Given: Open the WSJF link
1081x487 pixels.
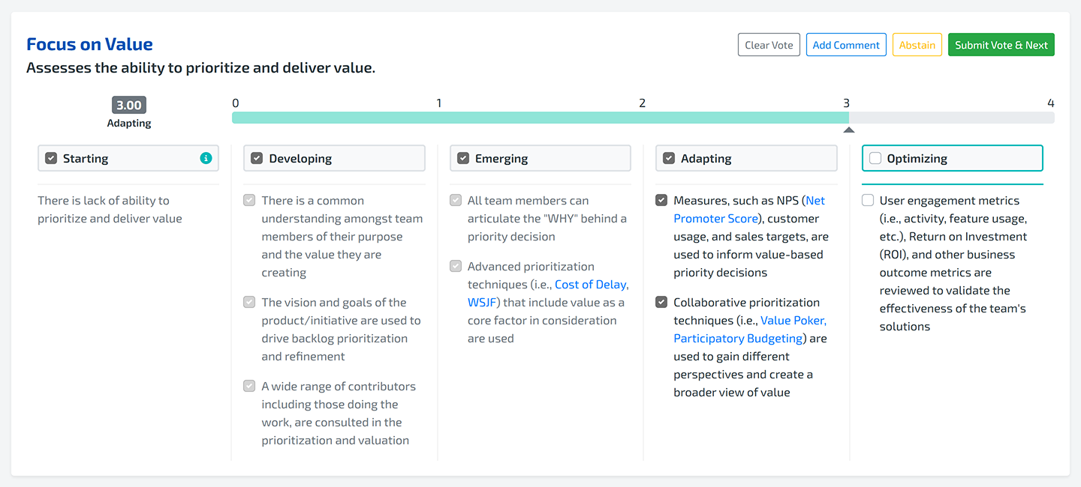Looking at the screenshot, I should tap(481, 302).
